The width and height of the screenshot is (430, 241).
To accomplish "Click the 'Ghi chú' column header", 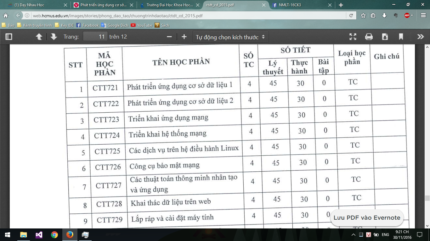I will (x=387, y=56).
